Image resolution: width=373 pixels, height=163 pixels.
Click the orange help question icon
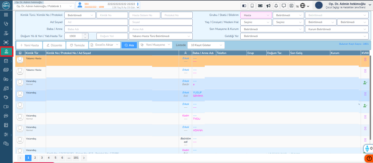pos(369,159)
